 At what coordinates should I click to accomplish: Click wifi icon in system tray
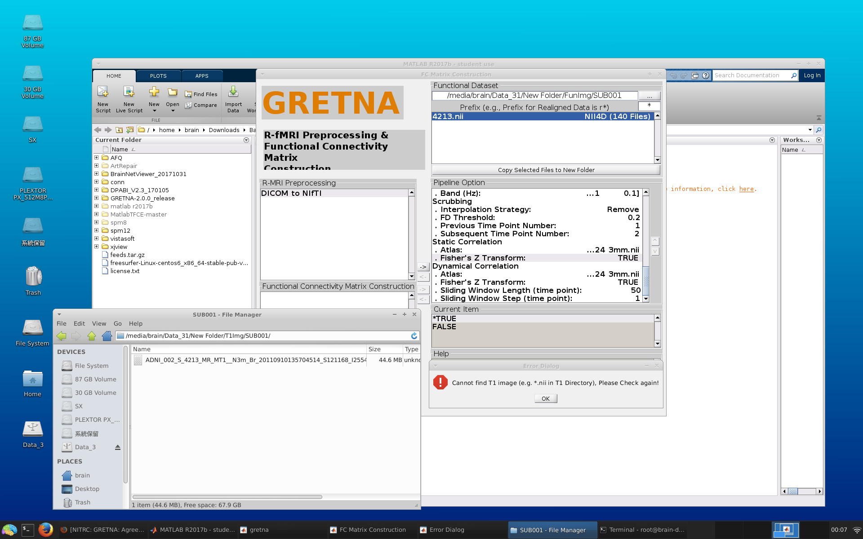click(x=857, y=530)
